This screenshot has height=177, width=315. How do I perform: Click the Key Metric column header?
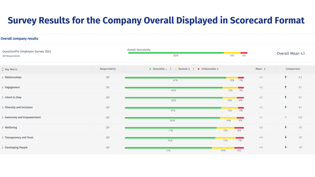tap(11, 69)
